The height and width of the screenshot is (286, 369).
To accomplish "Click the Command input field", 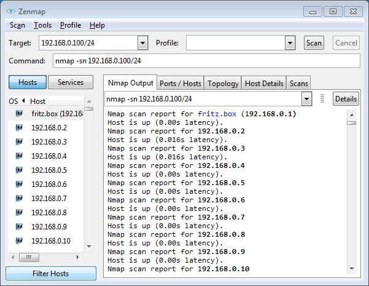I will coord(206,61).
